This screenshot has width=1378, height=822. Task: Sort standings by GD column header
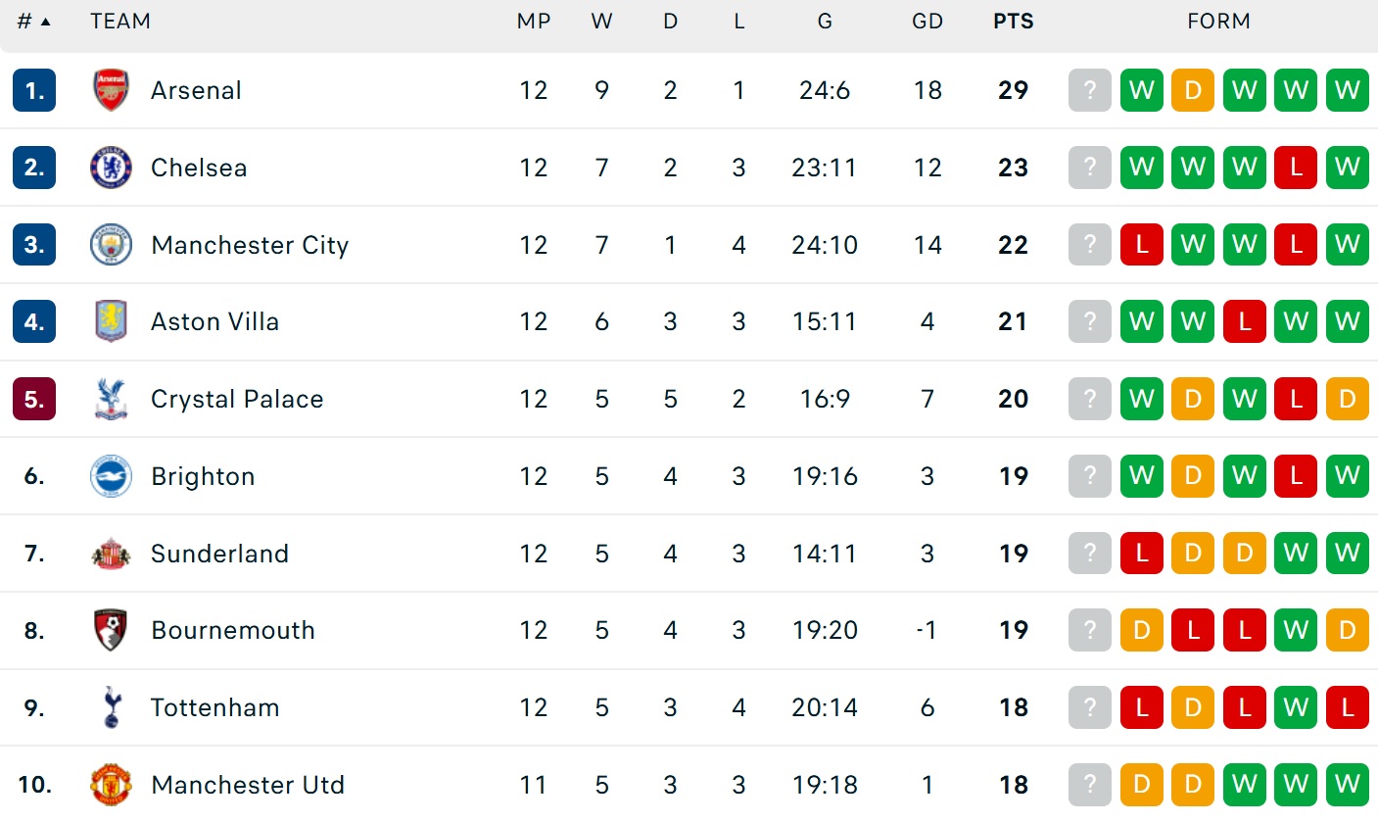tap(927, 22)
